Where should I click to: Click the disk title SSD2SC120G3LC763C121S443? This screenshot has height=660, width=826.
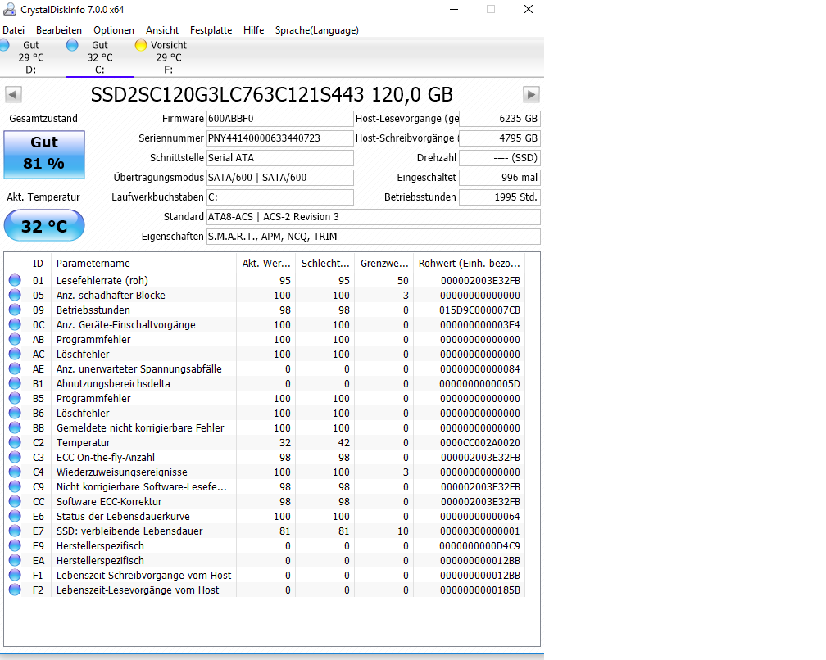(x=227, y=95)
